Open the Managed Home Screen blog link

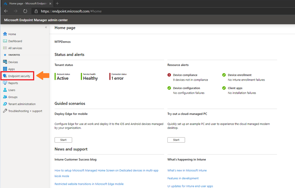coord(106,173)
